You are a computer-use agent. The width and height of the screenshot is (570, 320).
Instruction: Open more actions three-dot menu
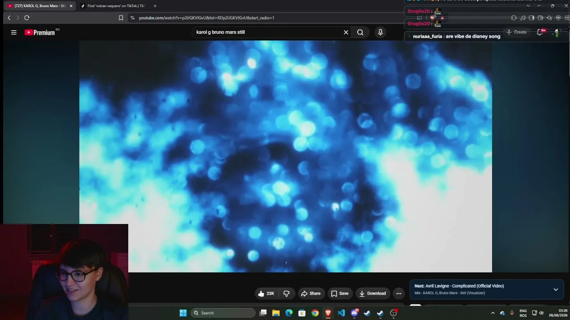[x=399, y=293]
